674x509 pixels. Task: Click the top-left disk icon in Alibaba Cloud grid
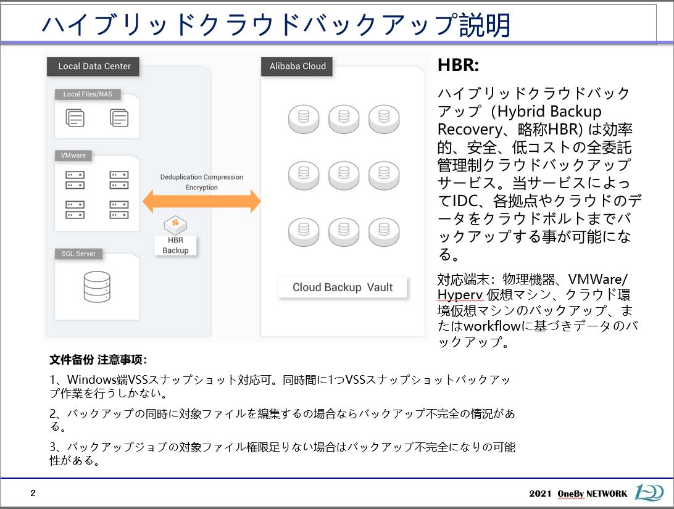pyautogui.click(x=304, y=118)
